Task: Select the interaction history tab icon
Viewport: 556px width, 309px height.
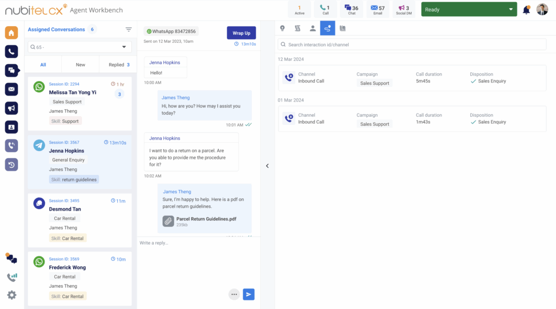Action: pos(327,28)
